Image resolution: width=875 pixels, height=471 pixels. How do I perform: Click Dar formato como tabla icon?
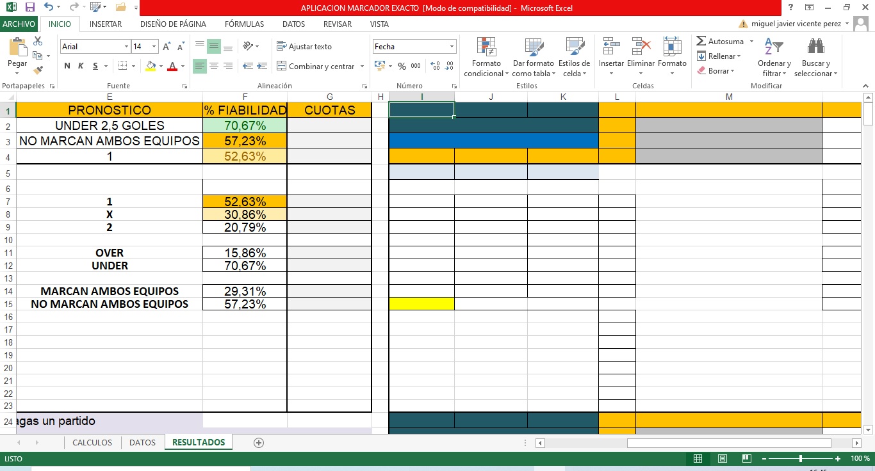click(534, 47)
